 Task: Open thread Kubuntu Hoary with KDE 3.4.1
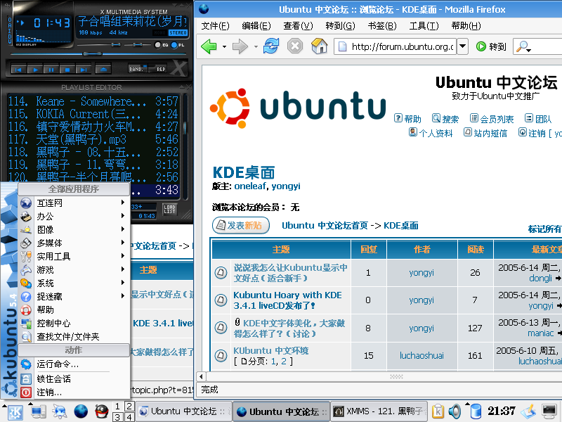[x=287, y=300]
